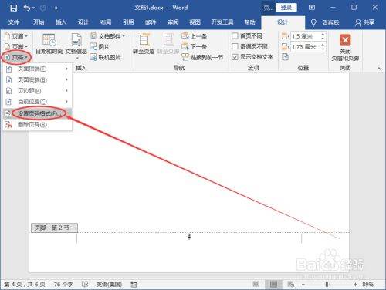Insert a 联机图片 online picture
The height and width of the screenshot is (290, 386).
(105, 57)
